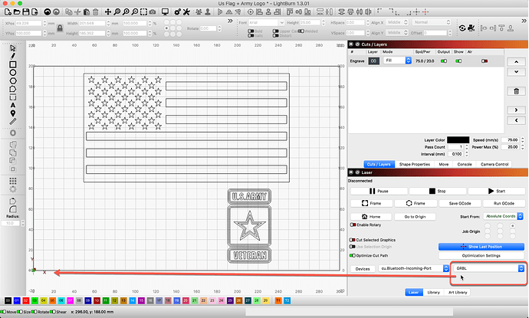This screenshot has height=318, width=529.
Task: Delete the layer using the trash icon
Action: [x=516, y=91]
